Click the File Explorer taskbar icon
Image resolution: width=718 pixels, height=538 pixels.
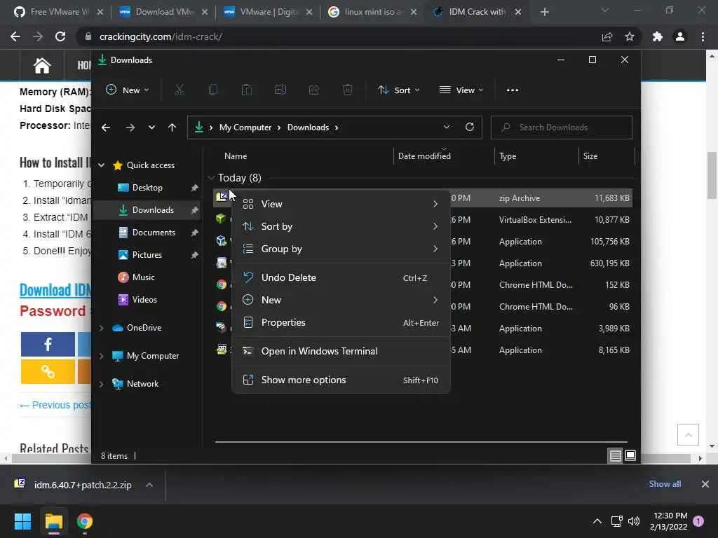pyautogui.click(x=53, y=521)
